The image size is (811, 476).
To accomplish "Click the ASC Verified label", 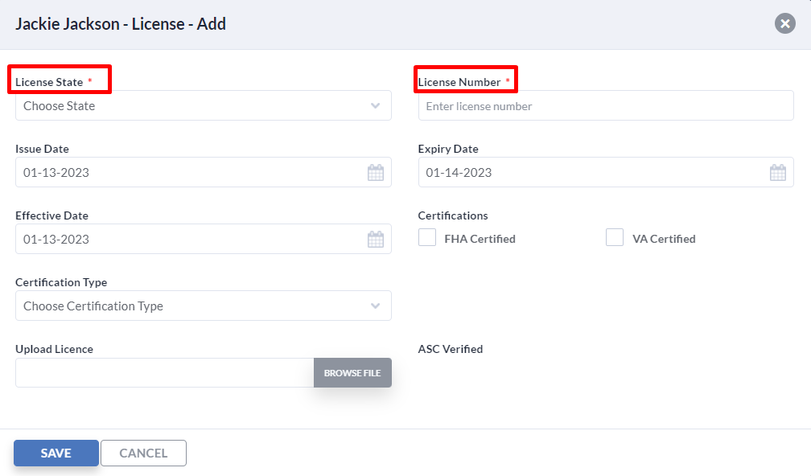I will [450, 349].
